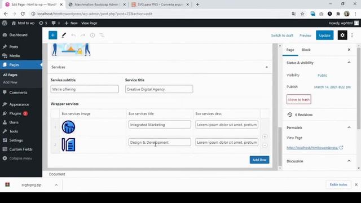Viewport: 361px width, 203px height.
Task: Switch to SVG para PNG browser tab
Action: pos(160,5)
